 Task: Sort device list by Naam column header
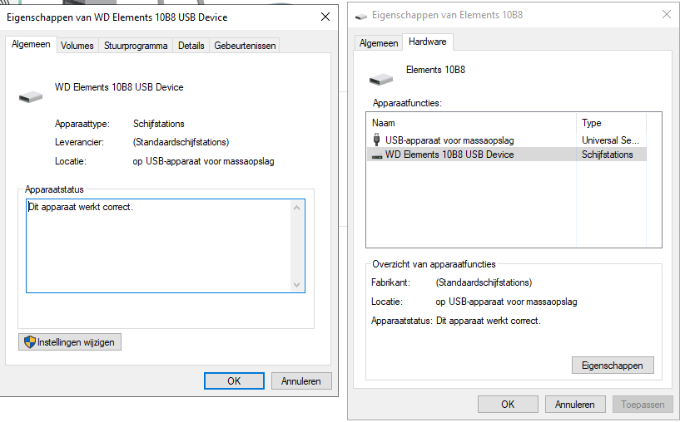click(x=472, y=123)
